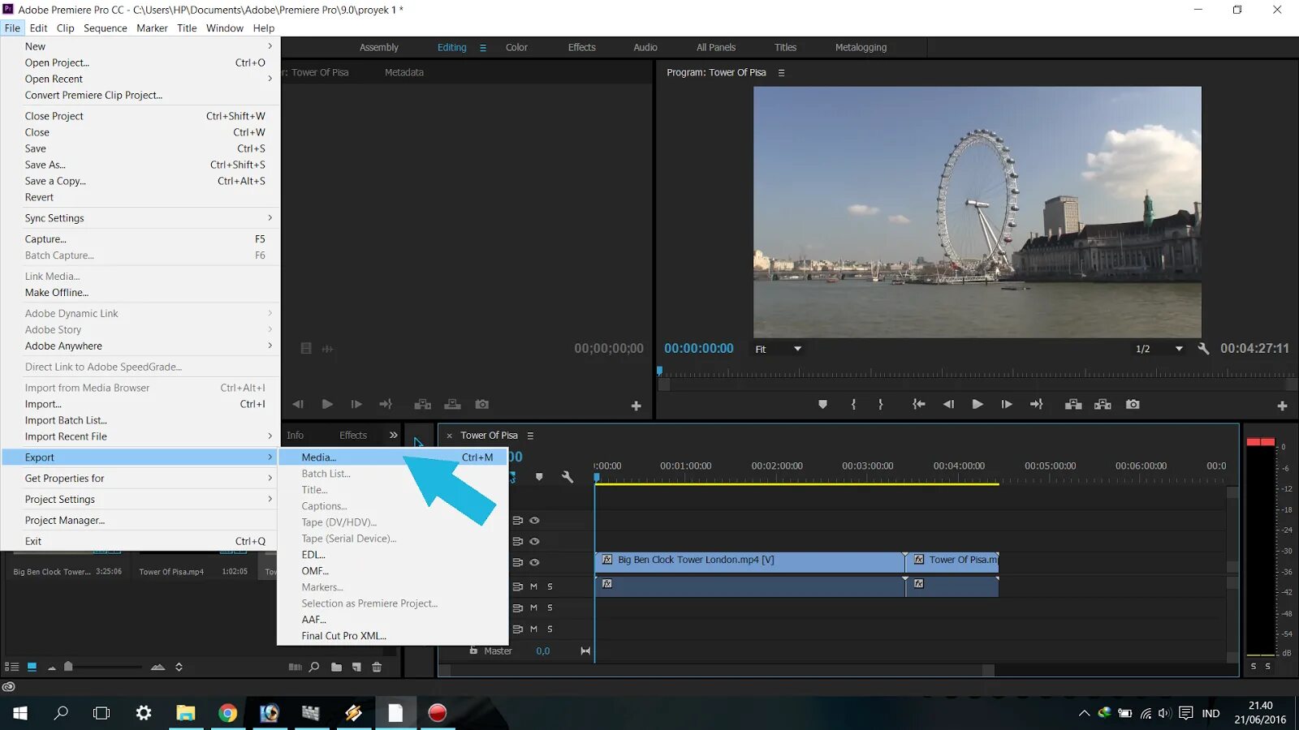Switch to the Color workspace
Viewport: 1299px width, 730px height.
pos(516,48)
